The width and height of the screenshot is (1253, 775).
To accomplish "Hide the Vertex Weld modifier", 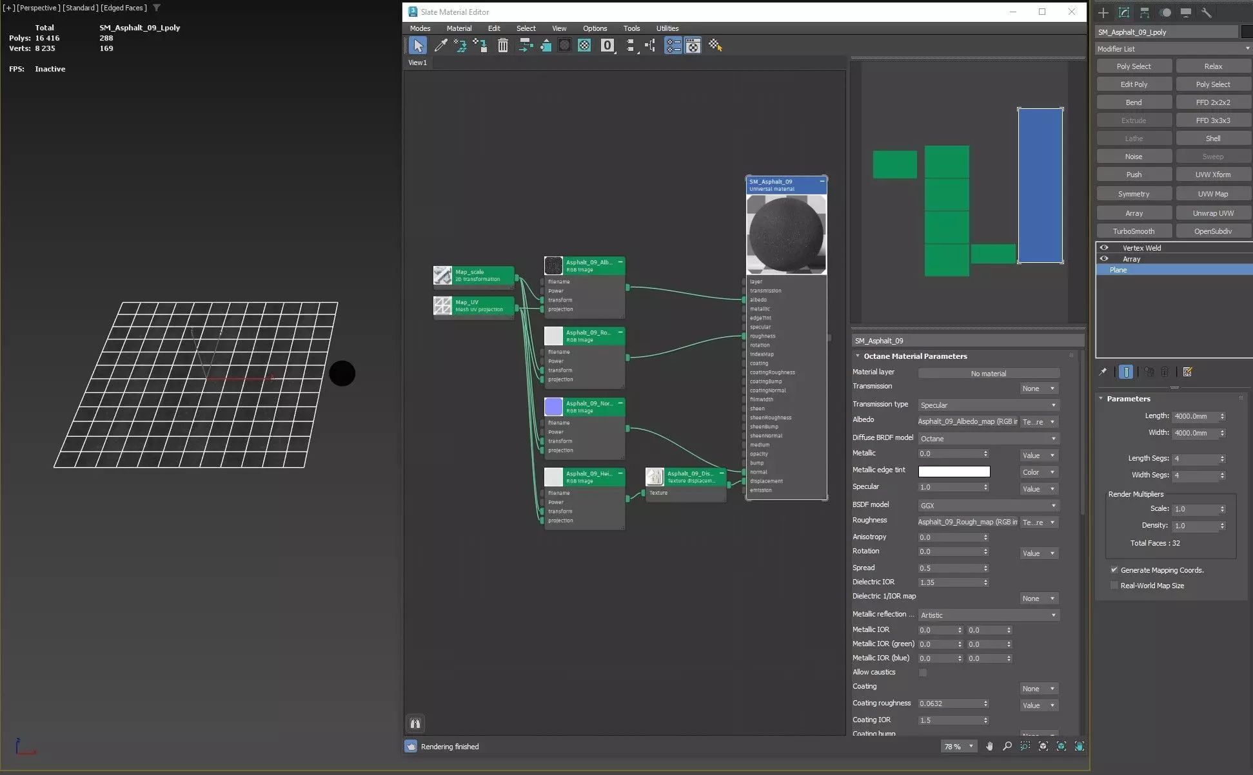I will click(x=1104, y=247).
